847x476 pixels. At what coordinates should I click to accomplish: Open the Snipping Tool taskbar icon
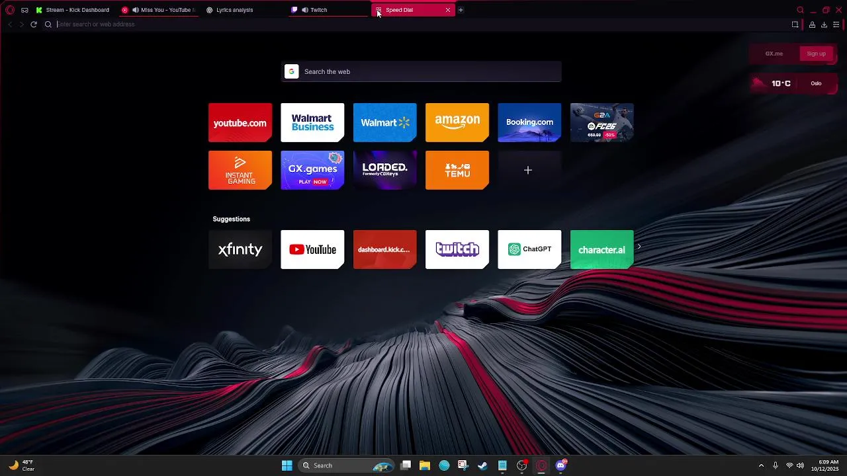[463, 465]
